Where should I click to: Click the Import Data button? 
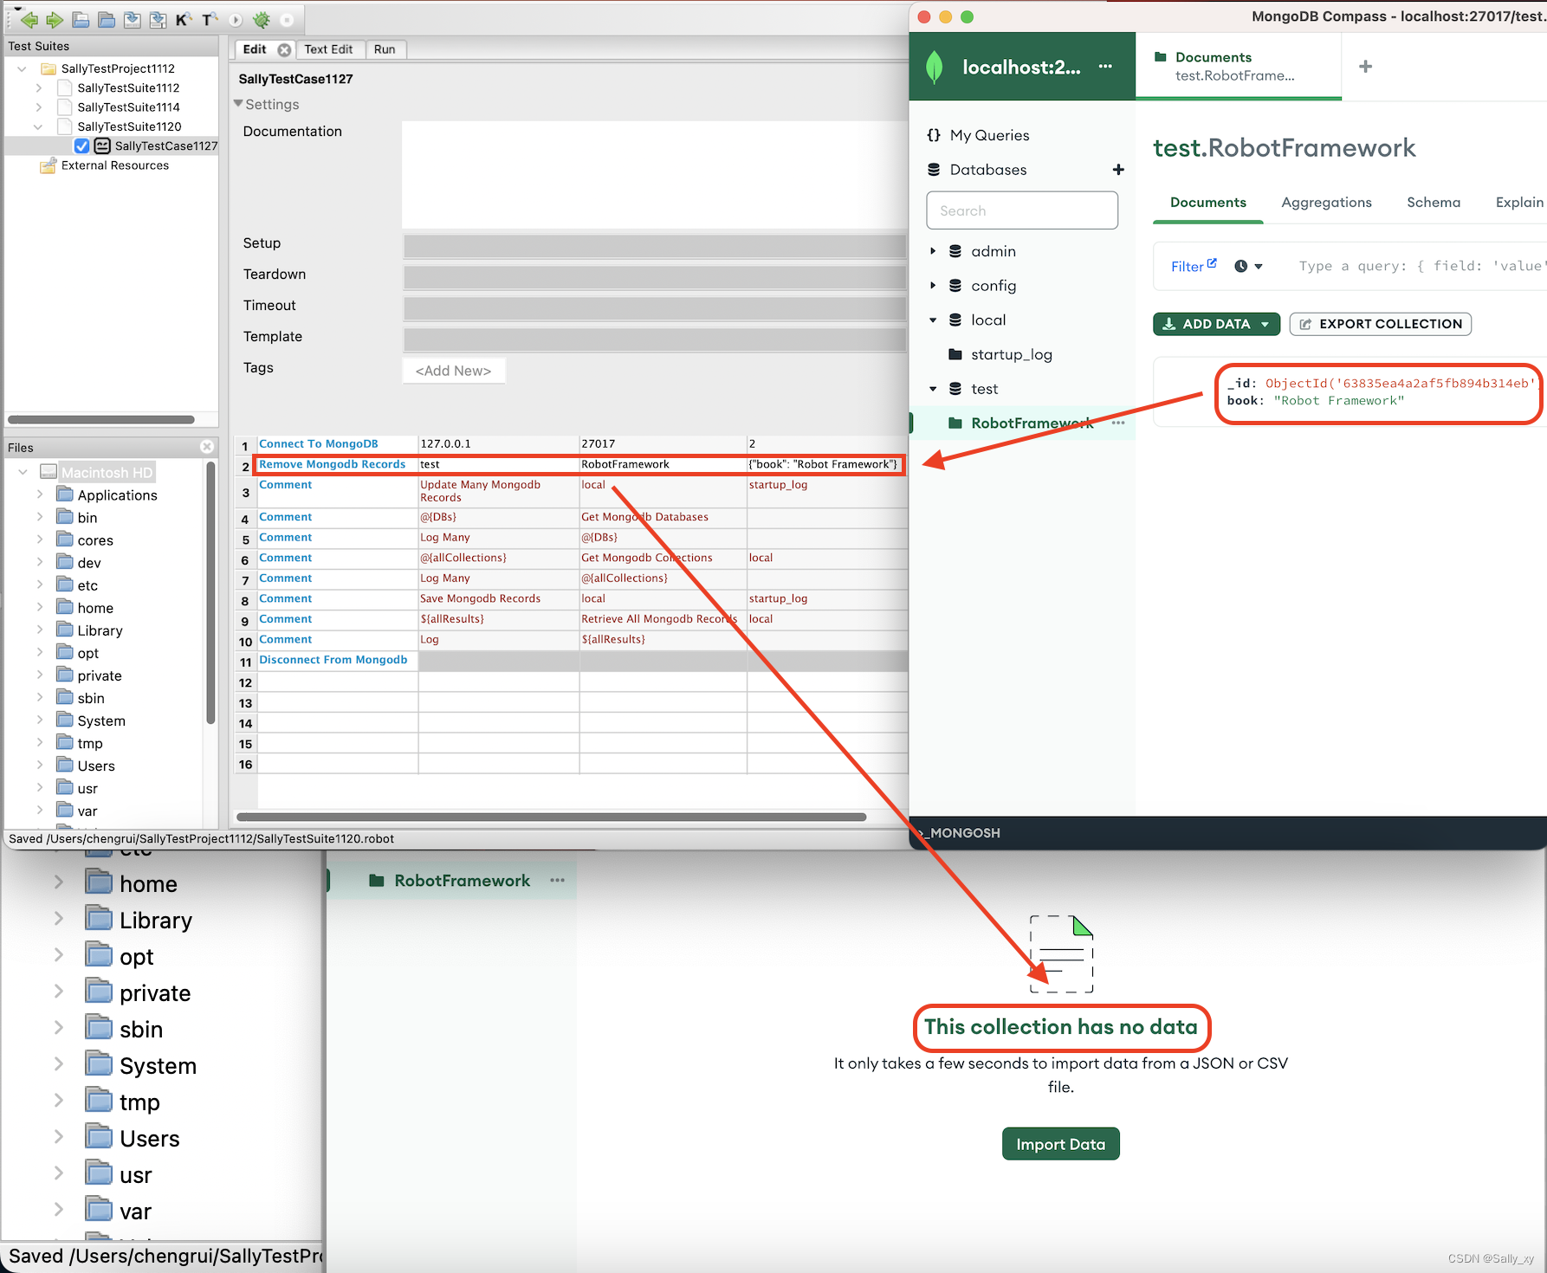[1060, 1144]
